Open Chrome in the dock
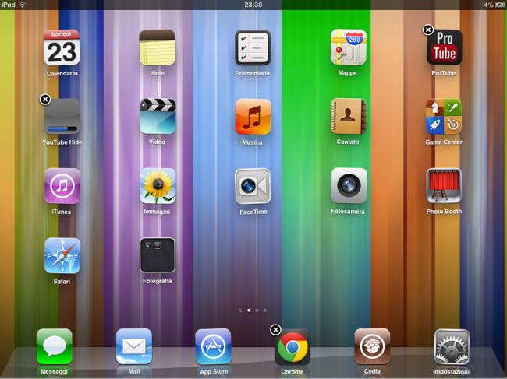Image resolution: width=507 pixels, height=379 pixels. 292,347
